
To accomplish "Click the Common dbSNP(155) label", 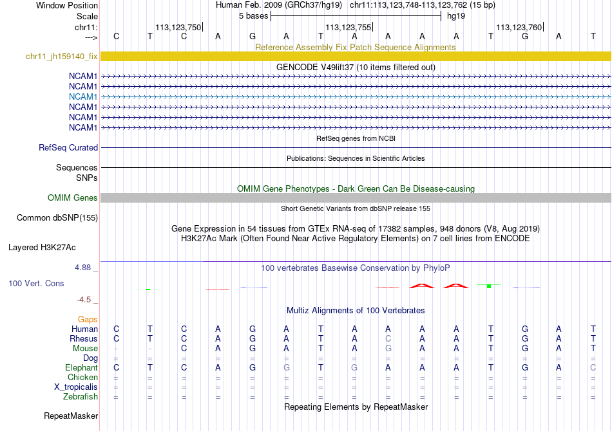I will (x=57, y=218).
